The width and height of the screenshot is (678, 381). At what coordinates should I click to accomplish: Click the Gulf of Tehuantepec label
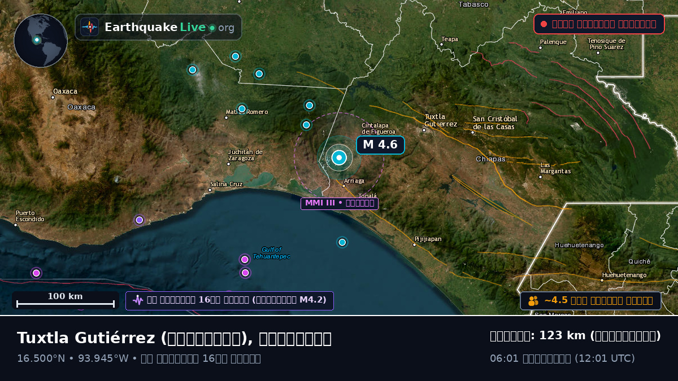coord(271,253)
